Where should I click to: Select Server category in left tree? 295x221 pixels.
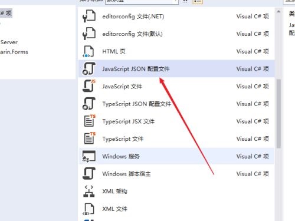click(9, 42)
